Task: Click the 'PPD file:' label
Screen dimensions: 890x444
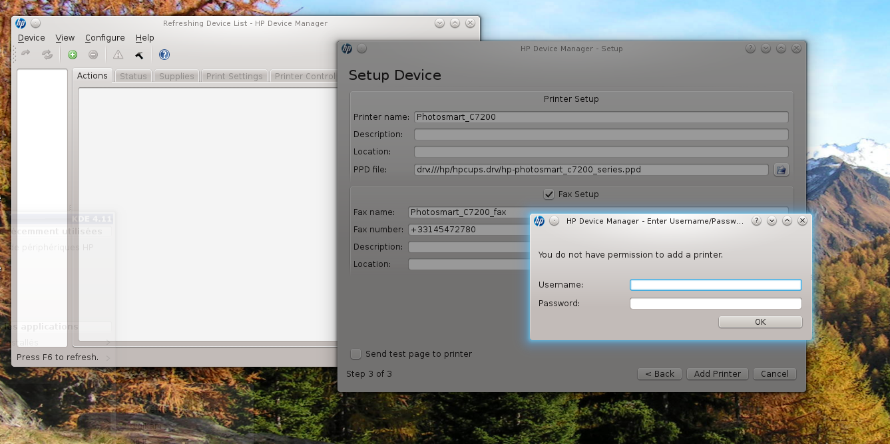Action: click(369, 170)
